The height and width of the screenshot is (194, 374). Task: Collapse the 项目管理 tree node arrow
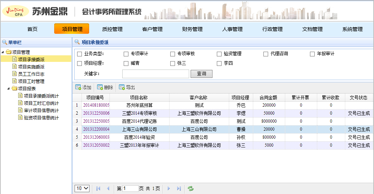pos(3,52)
